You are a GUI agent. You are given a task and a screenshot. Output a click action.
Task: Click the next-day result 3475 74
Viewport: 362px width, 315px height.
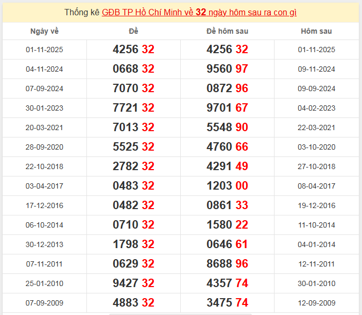[x=227, y=303]
